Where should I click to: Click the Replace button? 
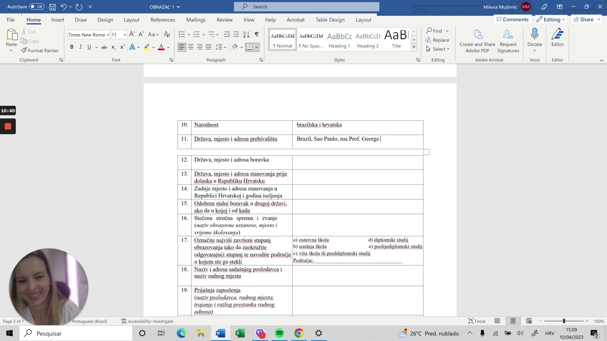pyautogui.click(x=437, y=40)
